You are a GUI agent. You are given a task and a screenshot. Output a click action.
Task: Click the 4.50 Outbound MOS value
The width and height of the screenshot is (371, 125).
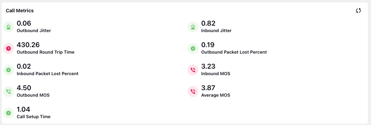[x=24, y=88]
